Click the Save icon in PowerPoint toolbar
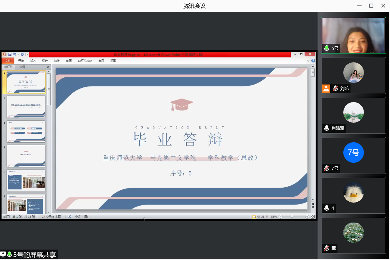This screenshot has width=390, height=260. (10, 54)
